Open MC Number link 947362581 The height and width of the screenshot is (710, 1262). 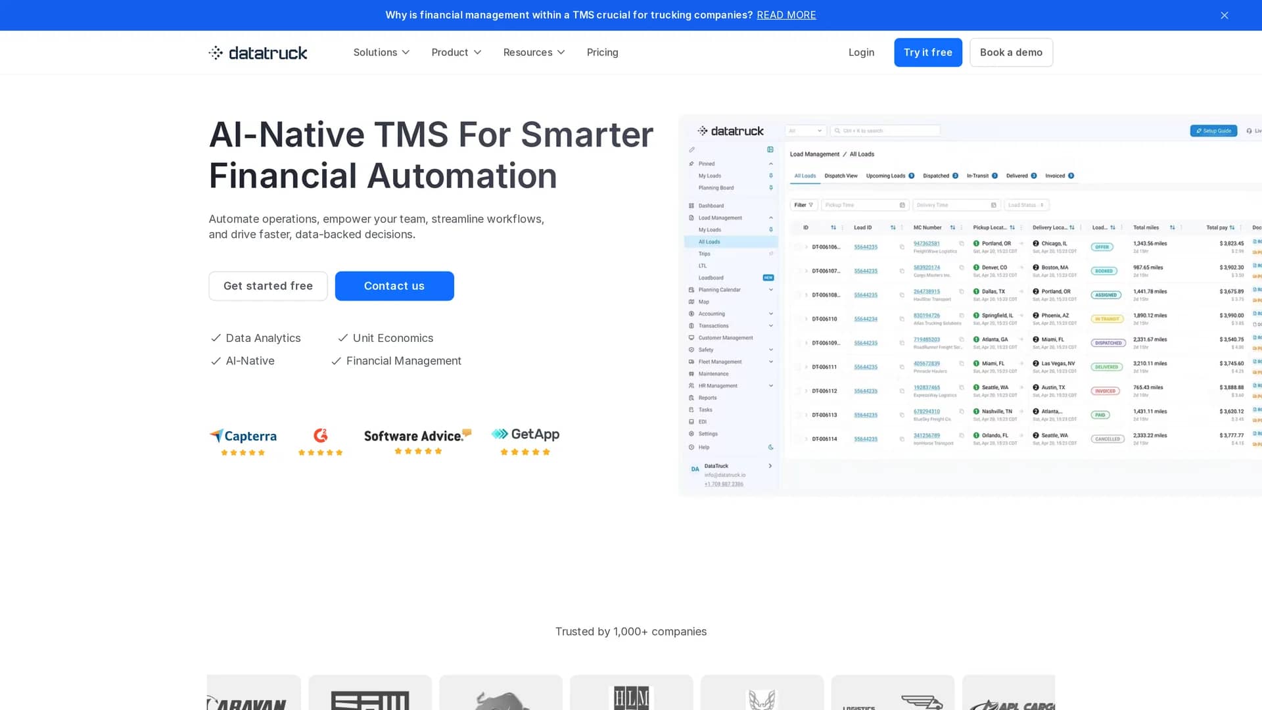926,243
